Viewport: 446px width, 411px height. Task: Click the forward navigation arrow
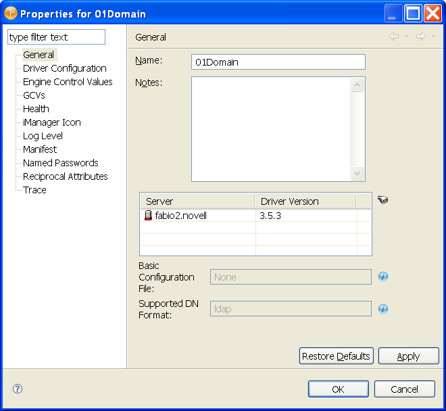pos(421,37)
